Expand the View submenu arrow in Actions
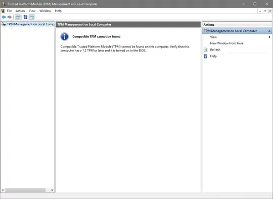273x199 pixels. (269, 37)
